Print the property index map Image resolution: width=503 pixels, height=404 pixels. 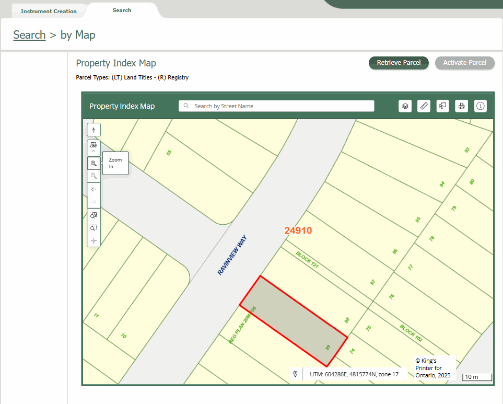461,106
